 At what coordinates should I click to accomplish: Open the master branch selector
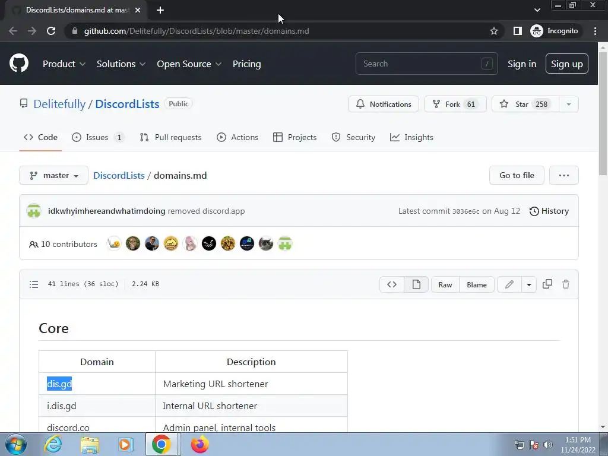(x=53, y=175)
